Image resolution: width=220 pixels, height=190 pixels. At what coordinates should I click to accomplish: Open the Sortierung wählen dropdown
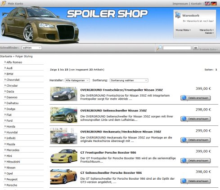pyautogui.click(x=129, y=80)
